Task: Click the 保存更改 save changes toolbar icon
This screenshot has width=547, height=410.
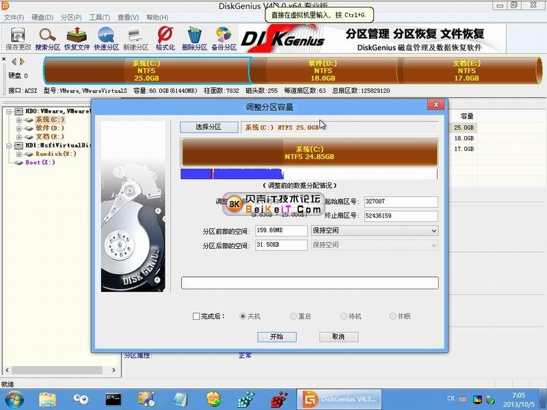Action: (x=18, y=39)
